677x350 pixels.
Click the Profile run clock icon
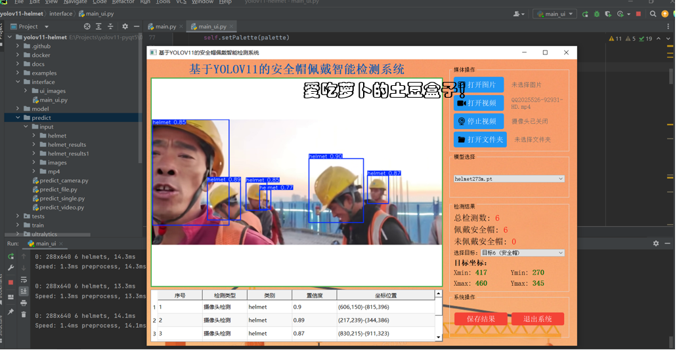(x=621, y=14)
